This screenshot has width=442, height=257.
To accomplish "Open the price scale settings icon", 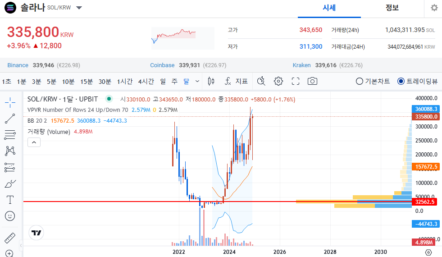I will tap(428, 252).
